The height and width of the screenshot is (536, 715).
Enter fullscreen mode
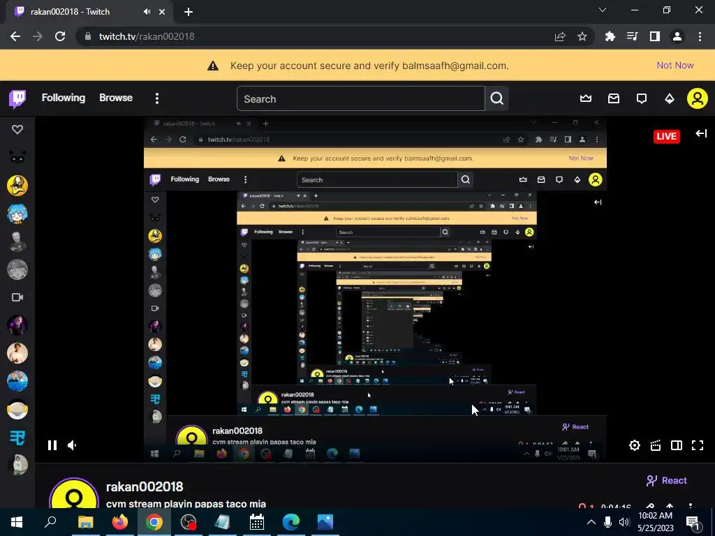click(x=698, y=445)
